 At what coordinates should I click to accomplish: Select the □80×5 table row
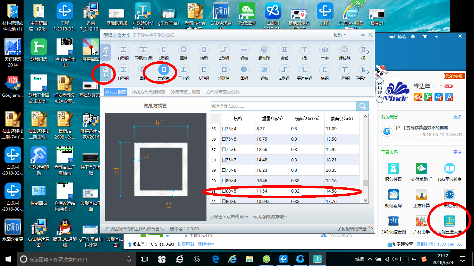click(x=285, y=191)
